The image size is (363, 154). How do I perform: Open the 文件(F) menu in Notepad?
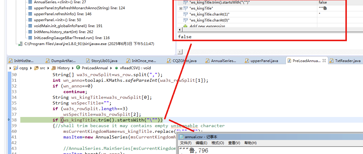coord(186,143)
